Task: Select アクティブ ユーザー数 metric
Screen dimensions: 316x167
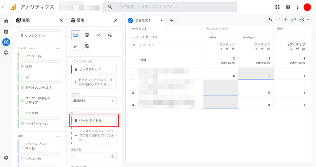Action: (x=39, y=146)
